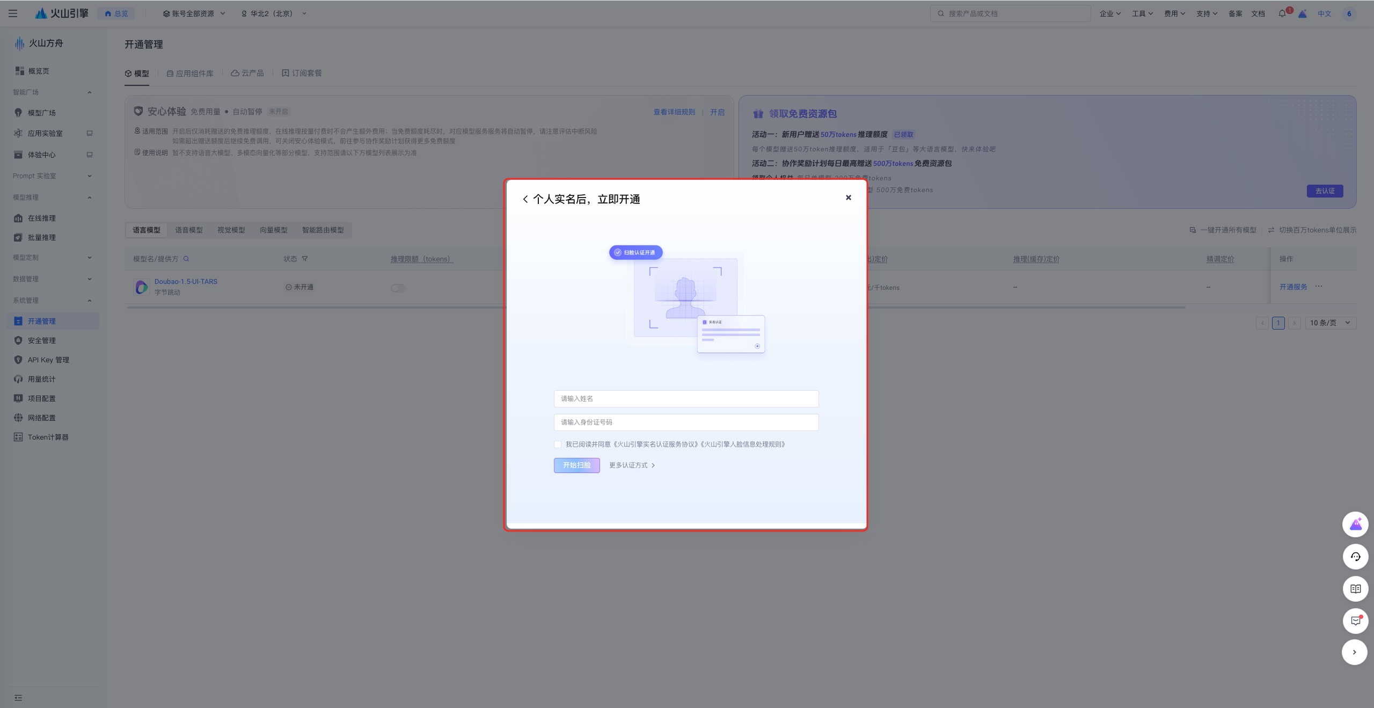1374x708 pixels.
Task: Expand the Prompt 实验室 sidebar section
Action: (x=52, y=176)
